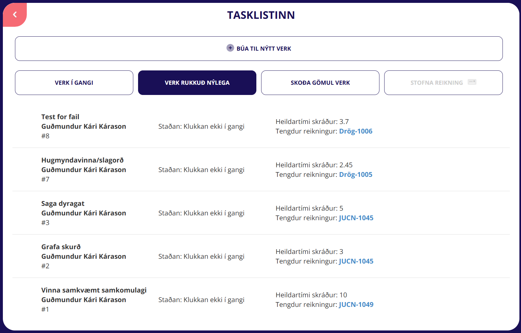Open linked invoice Drög-1005
This screenshot has height=333, width=521.
(x=356, y=175)
